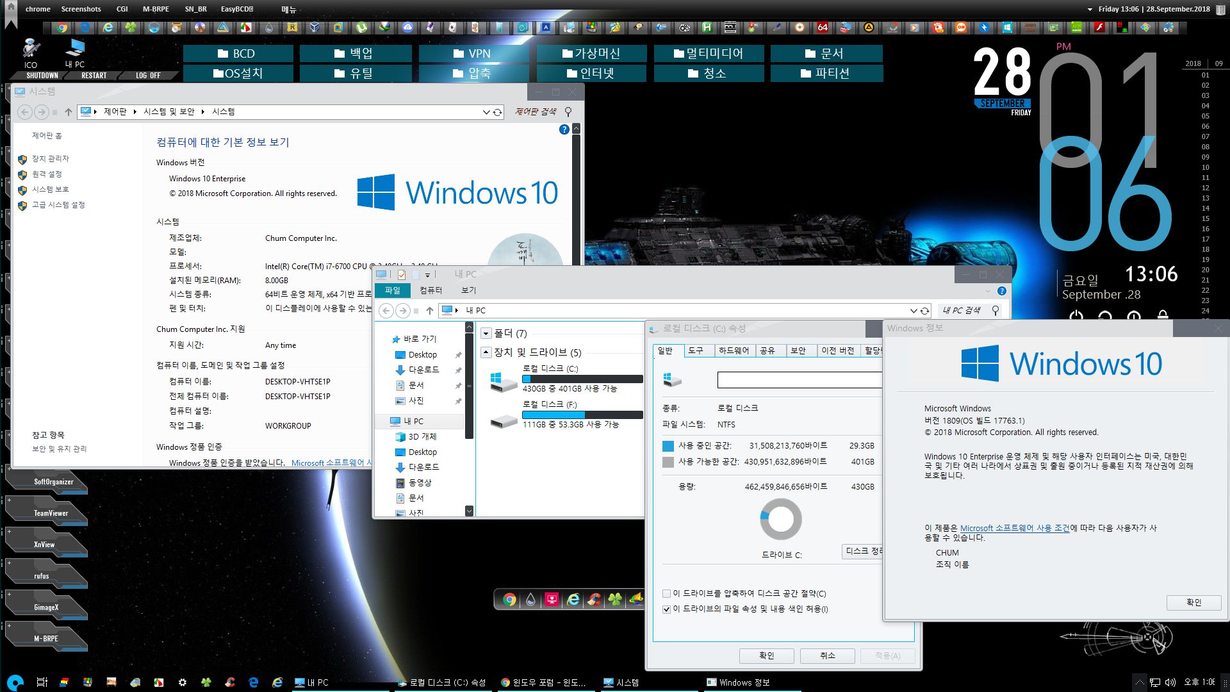Toggle allow file indexing checkbox
Viewport: 1230px width, 692px height.
667,609
